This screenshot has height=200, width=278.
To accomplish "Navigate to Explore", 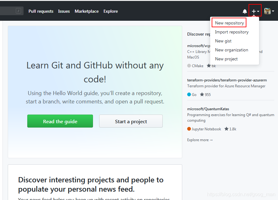I will tap(111, 11).
